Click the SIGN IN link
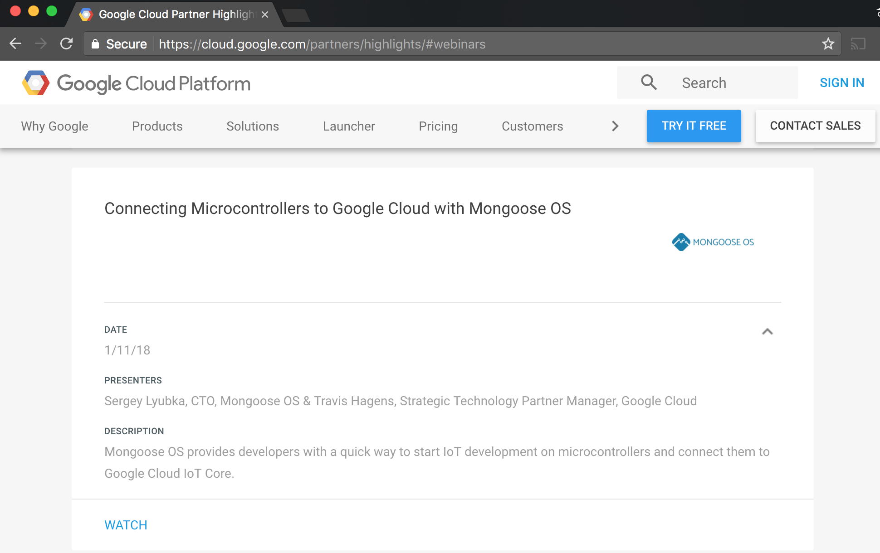Image resolution: width=880 pixels, height=553 pixels. tap(842, 83)
